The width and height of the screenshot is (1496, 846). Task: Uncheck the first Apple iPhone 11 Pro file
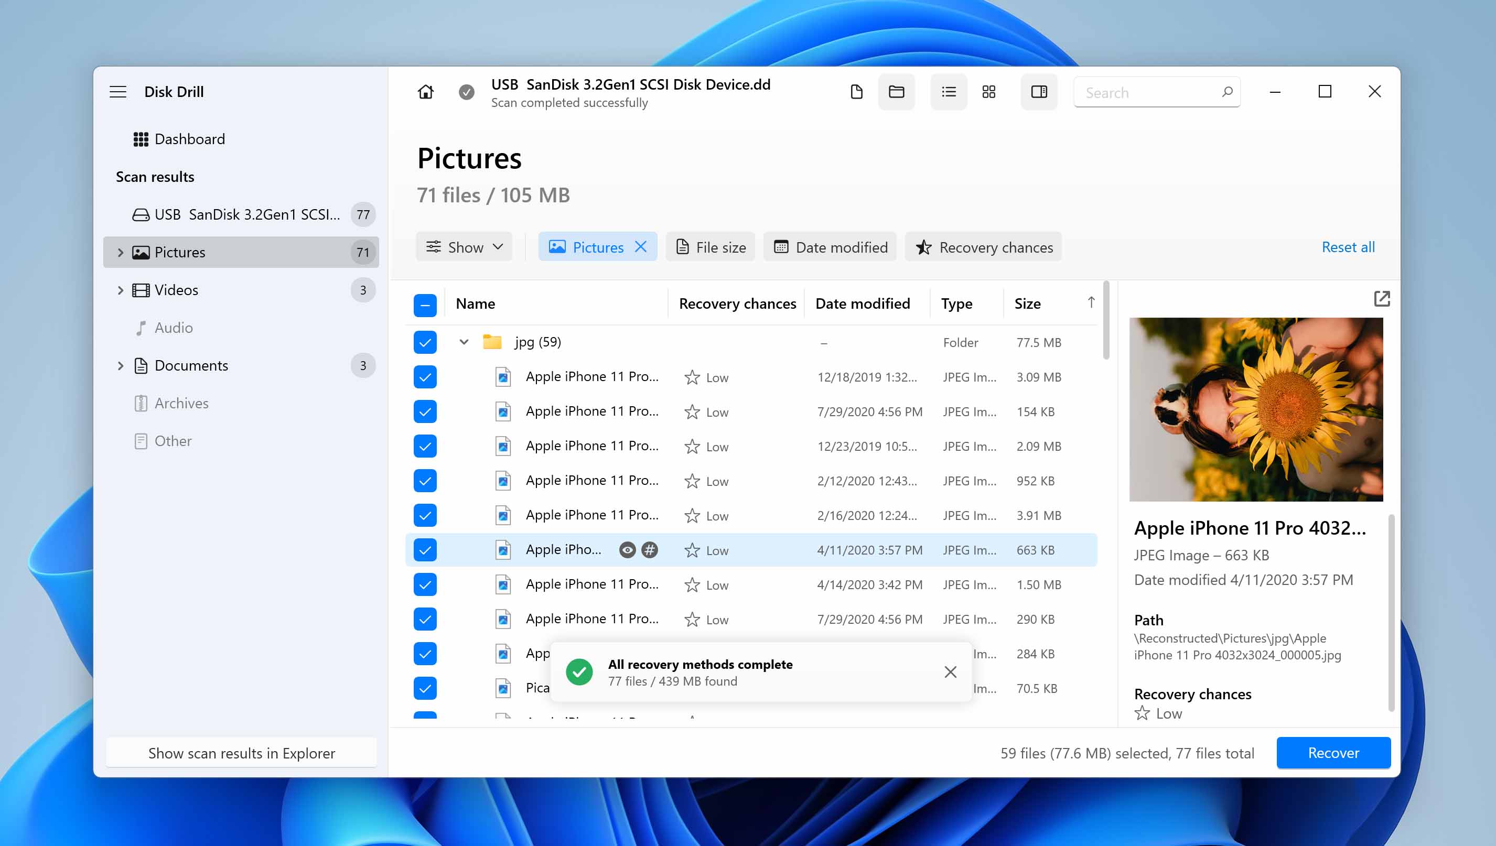pyautogui.click(x=425, y=376)
